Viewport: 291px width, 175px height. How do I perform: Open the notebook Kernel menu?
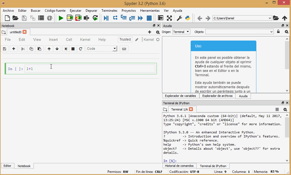point(85,39)
